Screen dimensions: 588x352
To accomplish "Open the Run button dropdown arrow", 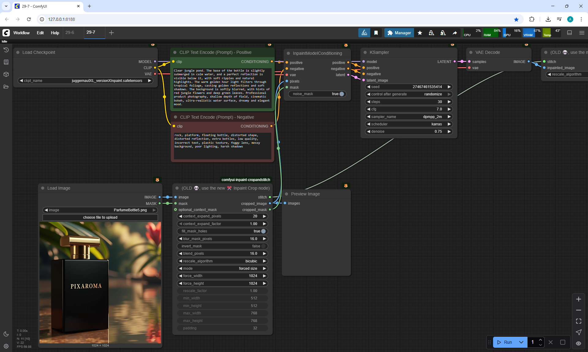I will 521,342.
